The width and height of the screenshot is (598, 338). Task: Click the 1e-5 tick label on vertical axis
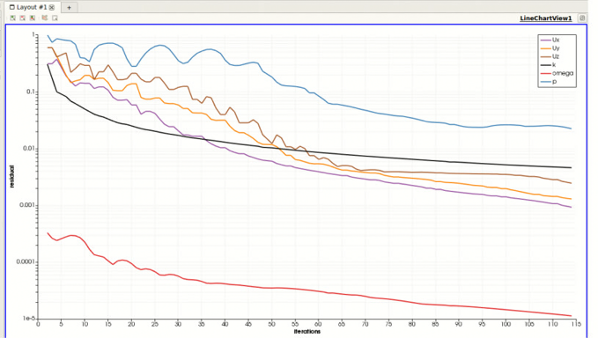28,318
